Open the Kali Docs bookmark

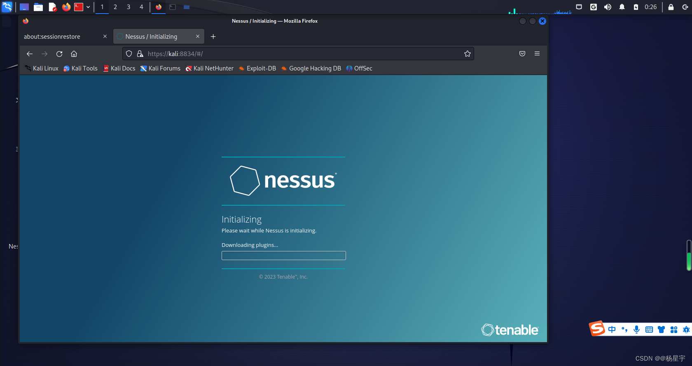coord(119,68)
